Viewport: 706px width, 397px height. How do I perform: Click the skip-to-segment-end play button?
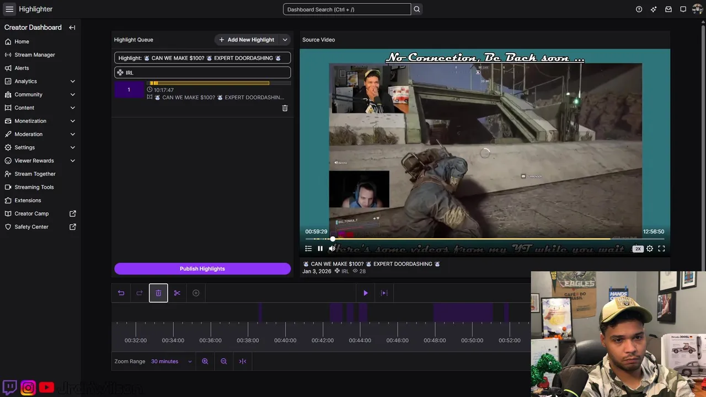[384, 293]
